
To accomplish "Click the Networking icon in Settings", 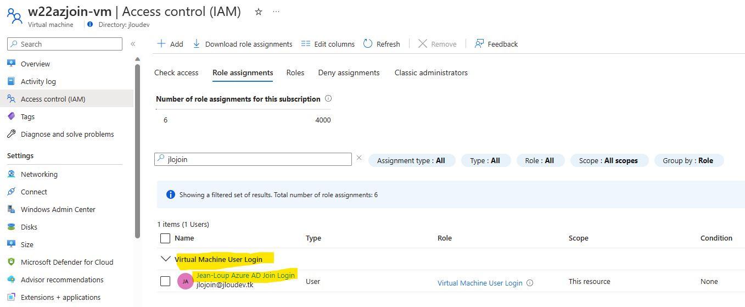I will pyautogui.click(x=11, y=174).
